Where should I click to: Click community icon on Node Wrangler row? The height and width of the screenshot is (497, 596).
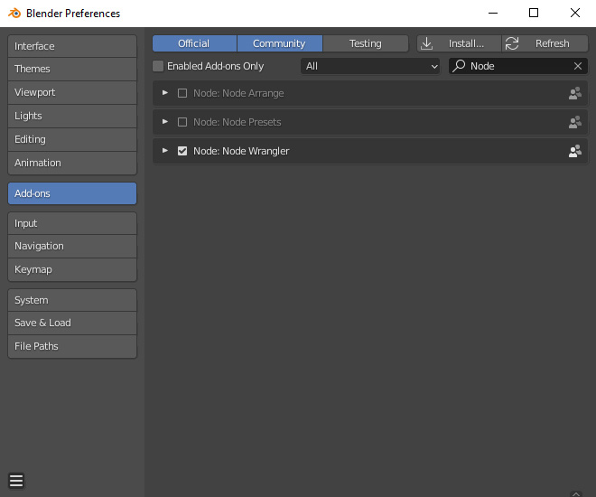[x=575, y=151]
